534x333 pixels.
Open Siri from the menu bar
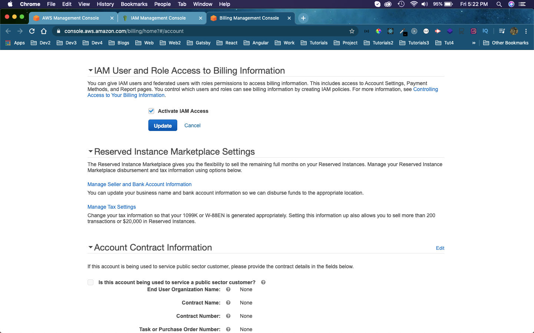(x=511, y=4)
